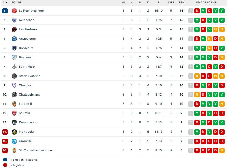Click the La Roche-sur-Yon team crest

click(14, 11)
